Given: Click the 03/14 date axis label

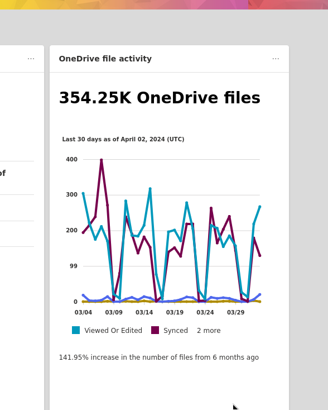Looking at the screenshot, I should point(144,312).
